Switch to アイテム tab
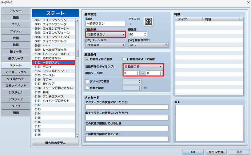The height and width of the screenshot is (156, 251). [16, 31]
